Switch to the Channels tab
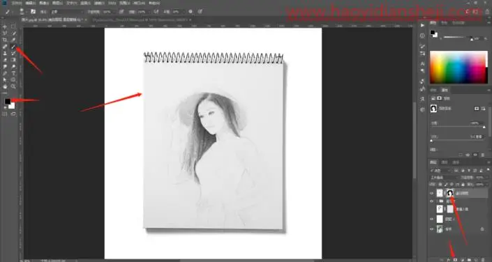Image resolution: width=492 pixels, height=262 pixels. click(444, 162)
